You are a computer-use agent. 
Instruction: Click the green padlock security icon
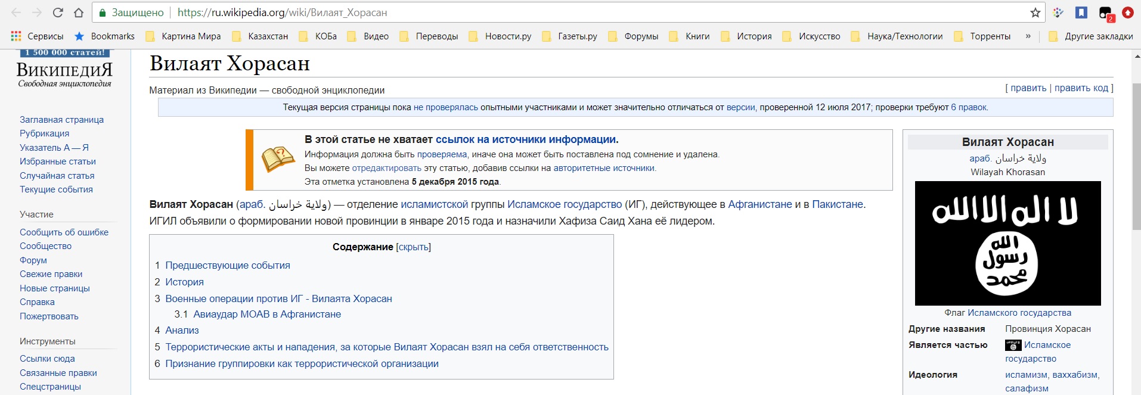coord(103,13)
